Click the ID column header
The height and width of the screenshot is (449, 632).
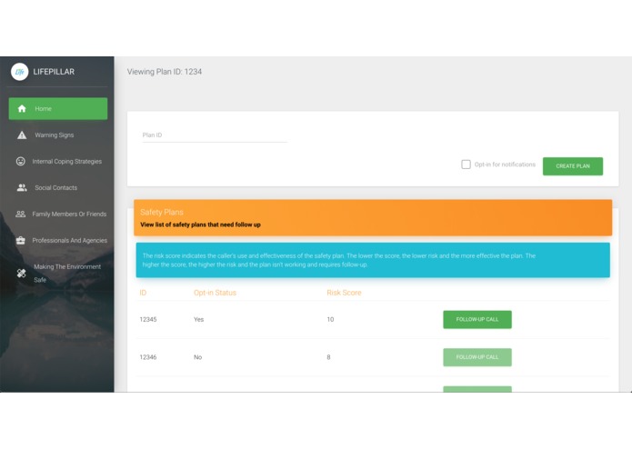coord(143,293)
